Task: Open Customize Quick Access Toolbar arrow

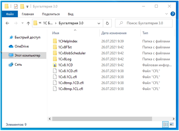Action: point(27,7)
